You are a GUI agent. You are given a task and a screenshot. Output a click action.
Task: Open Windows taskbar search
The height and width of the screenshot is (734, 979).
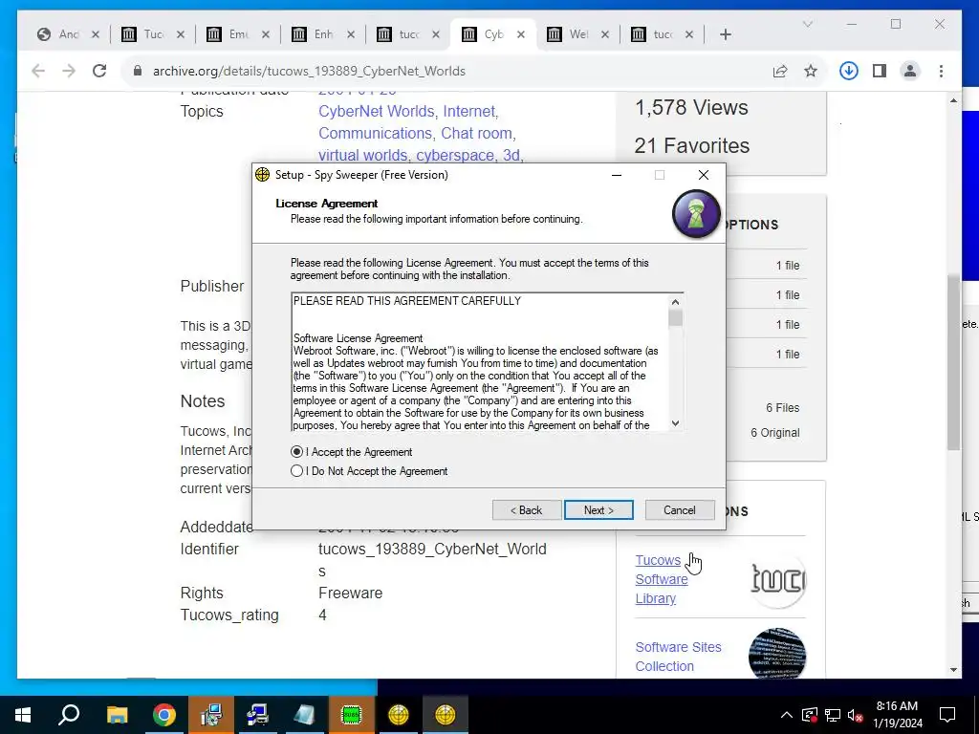click(x=69, y=715)
